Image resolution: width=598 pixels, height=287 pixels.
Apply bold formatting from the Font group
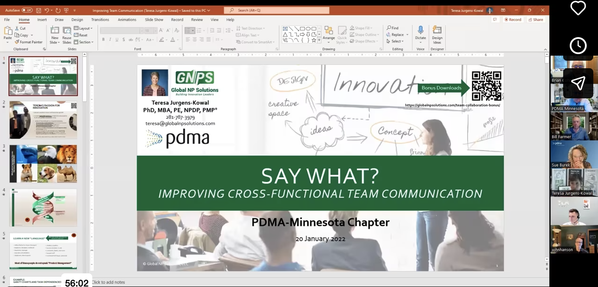[x=103, y=40]
